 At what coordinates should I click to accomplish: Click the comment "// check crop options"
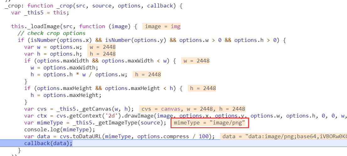click(51, 33)
